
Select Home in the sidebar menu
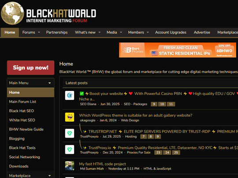click(30, 92)
